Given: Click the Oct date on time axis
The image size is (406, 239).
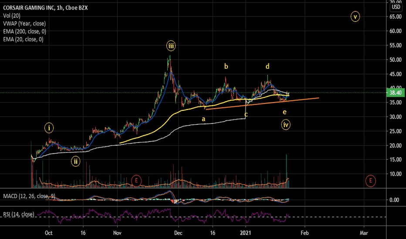Looking at the screenshot, I should [x=49, y=233].
